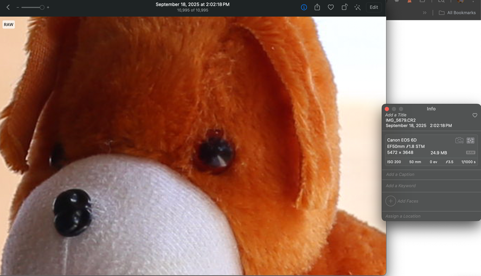Click the zoom in plus icon
Viewport: 481px width, 276px height.
coord(48,8)
